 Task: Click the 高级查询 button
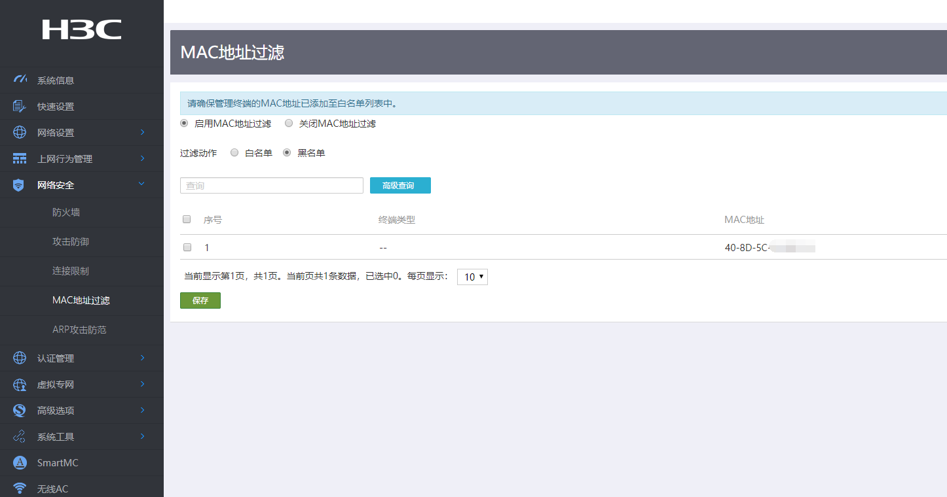coord(400,186)
